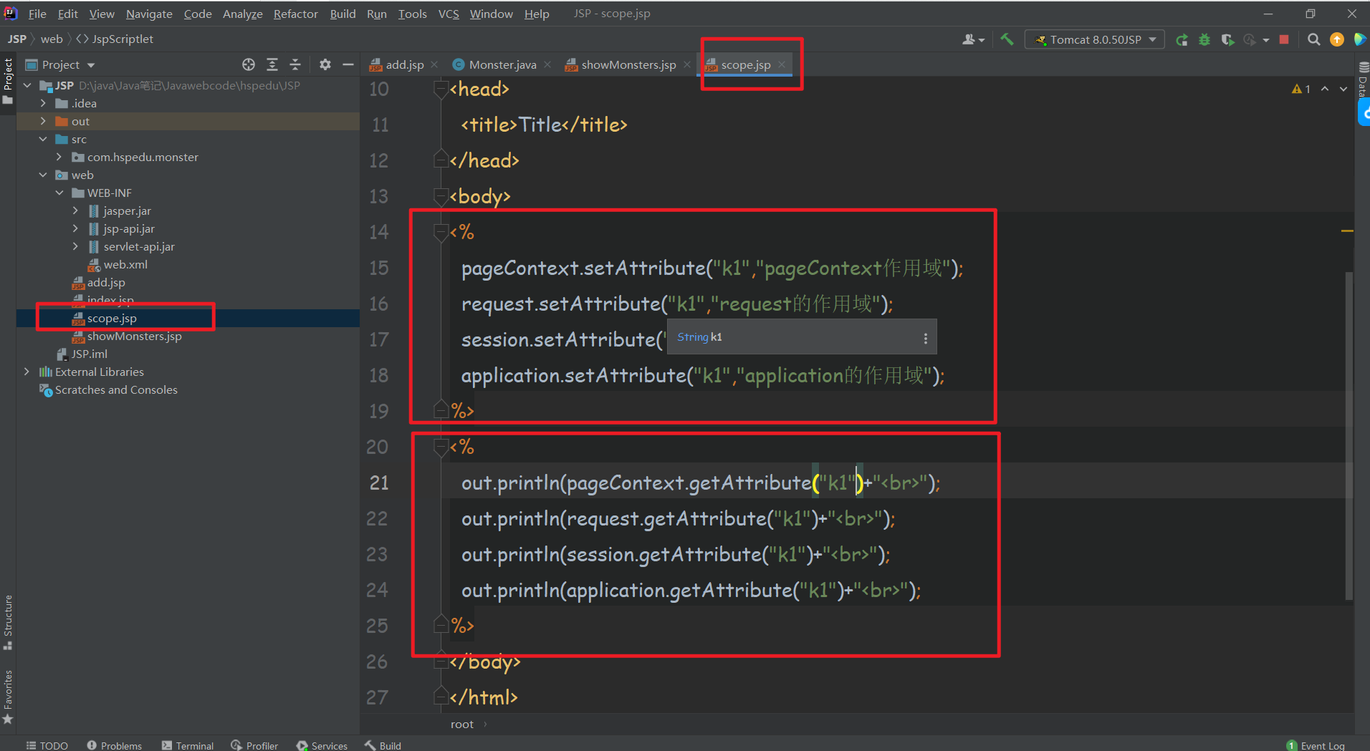This screenshot has height=751, width=1370.
Task: Open the Services tool window
Action: [x=322, y=745]
